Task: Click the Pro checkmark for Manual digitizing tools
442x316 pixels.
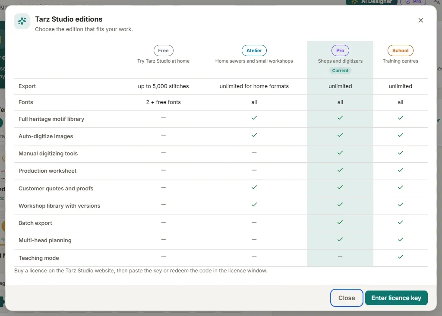Action: (x=340, y=153)
